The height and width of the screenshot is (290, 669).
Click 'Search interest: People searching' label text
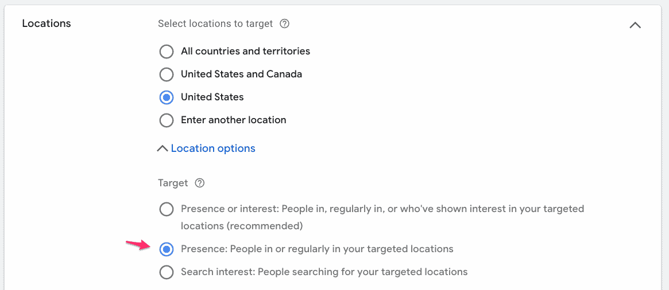pos(324,272)
